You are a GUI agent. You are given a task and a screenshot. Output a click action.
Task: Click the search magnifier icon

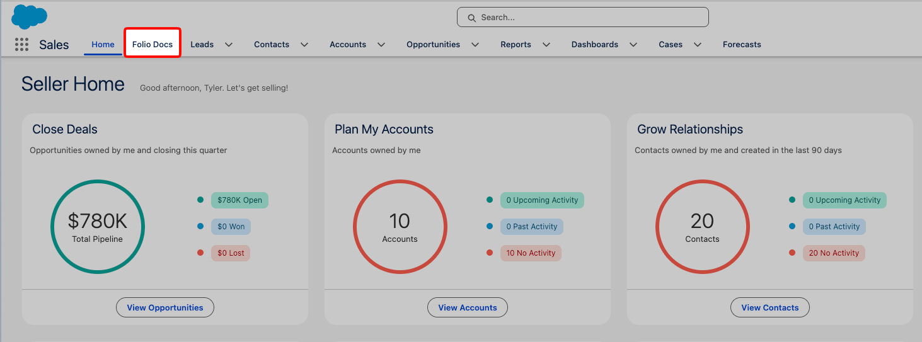click(x=471, y=18)
